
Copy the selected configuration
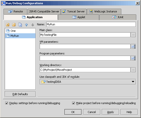[20, 25]
